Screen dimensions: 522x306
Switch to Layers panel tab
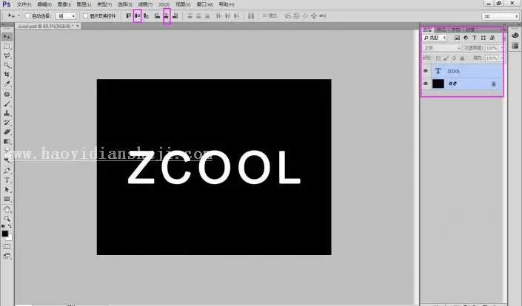pyautogui.click(x=427, y=30)
